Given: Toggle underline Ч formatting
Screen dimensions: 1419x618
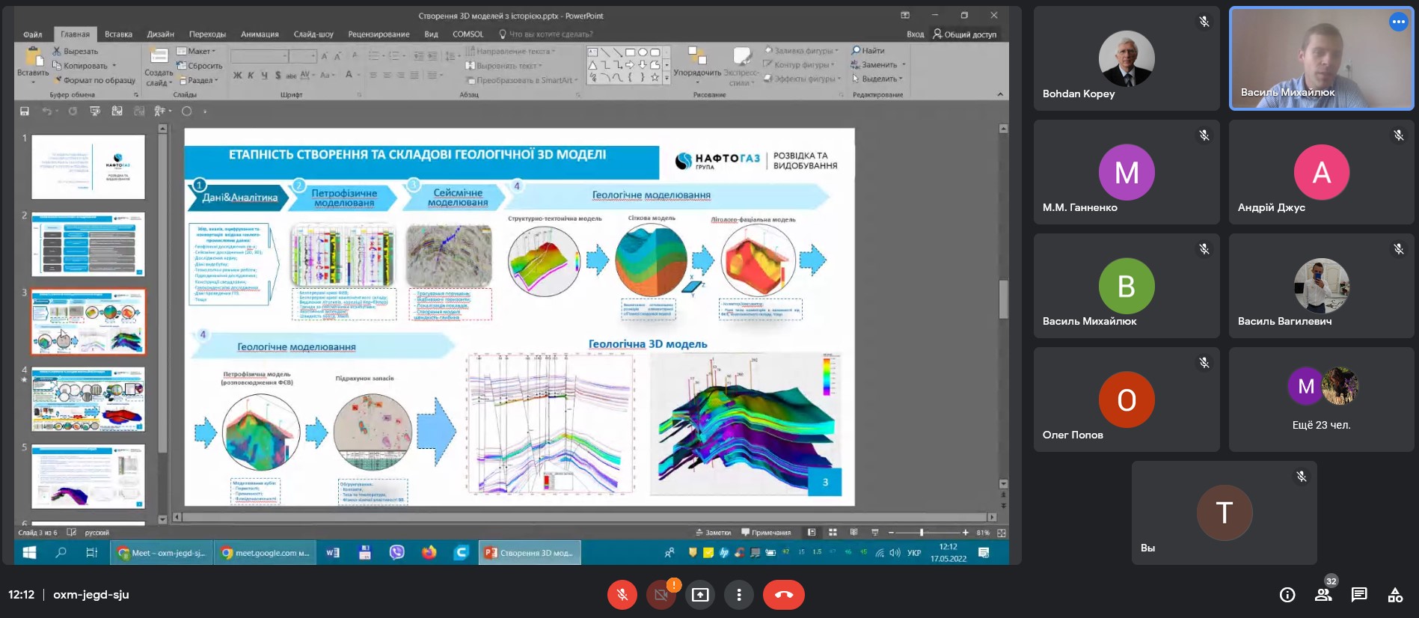Looking at the screenshot, I should coord(264,76).
